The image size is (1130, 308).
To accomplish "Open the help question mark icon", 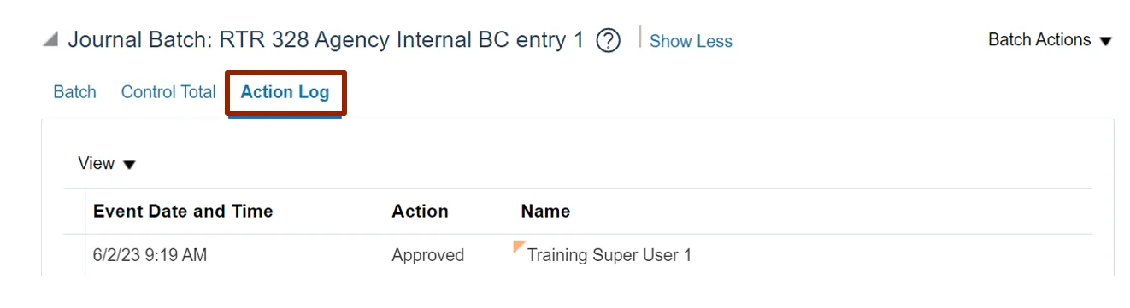I will (608, 40).
